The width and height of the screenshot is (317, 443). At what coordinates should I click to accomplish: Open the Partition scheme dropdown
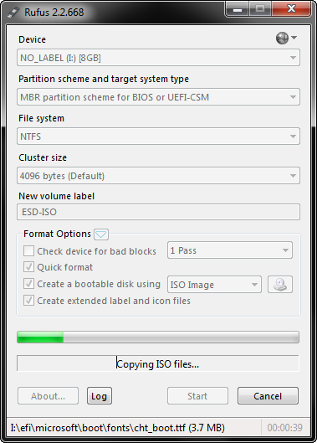pyautogui.click(x=158, y=97)
